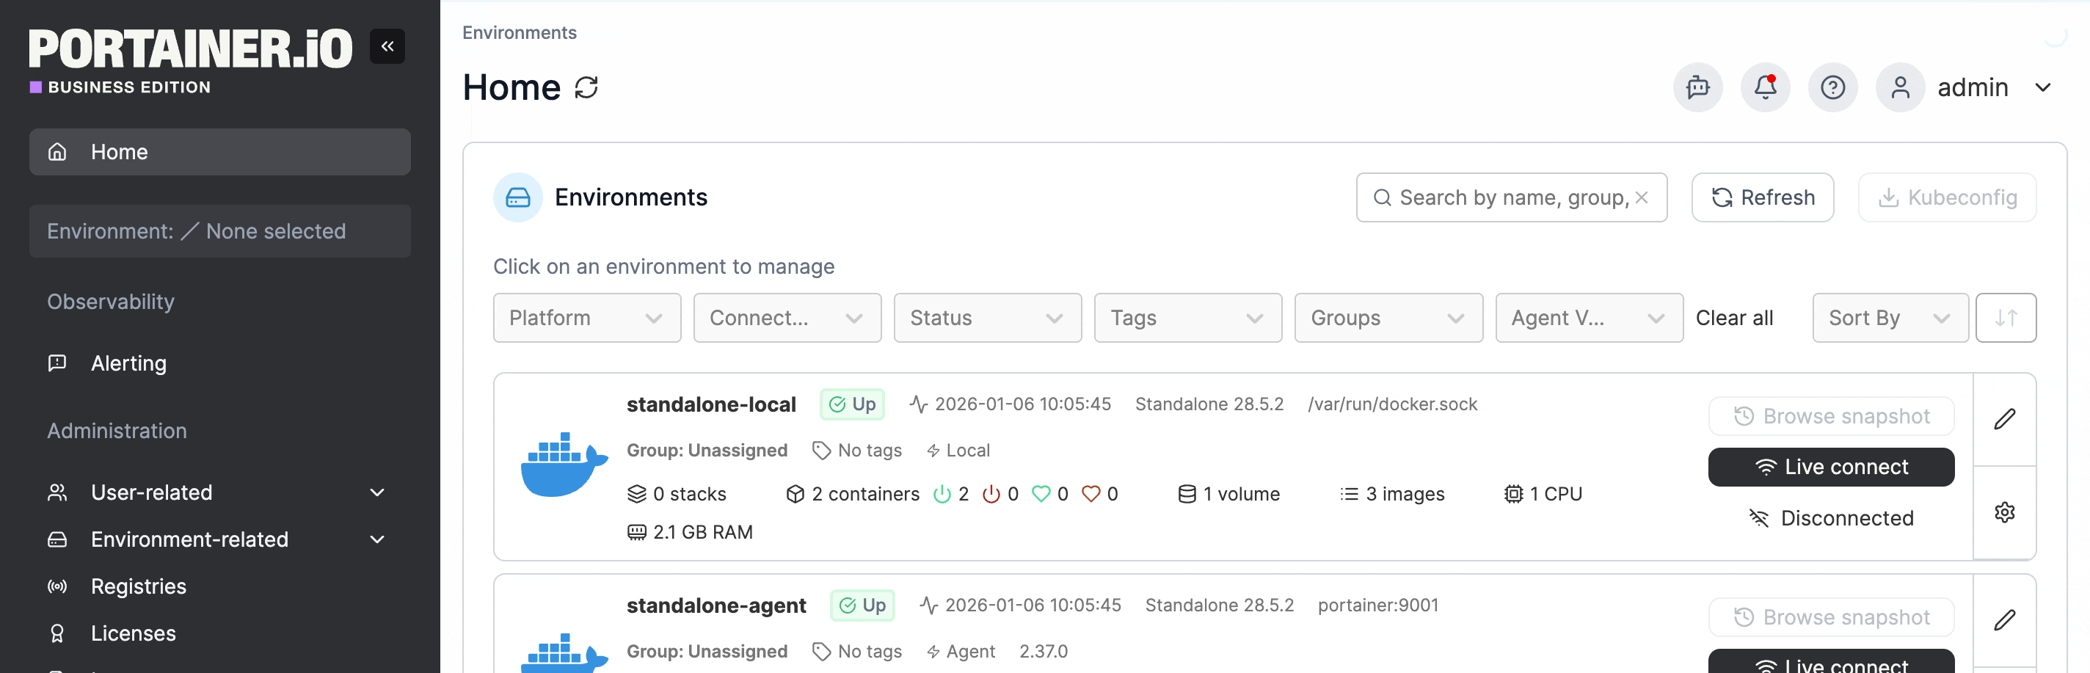
Task: Open the notifications bell
Action: tap(1765, 87)
